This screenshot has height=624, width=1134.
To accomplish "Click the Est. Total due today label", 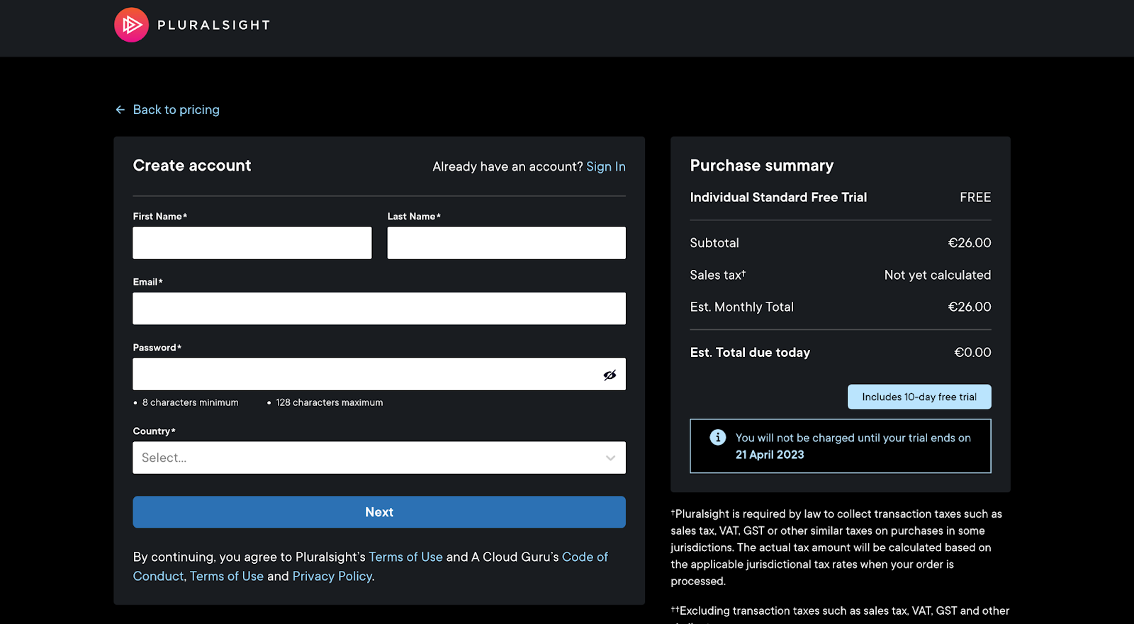I will click(x=750, y=353).
